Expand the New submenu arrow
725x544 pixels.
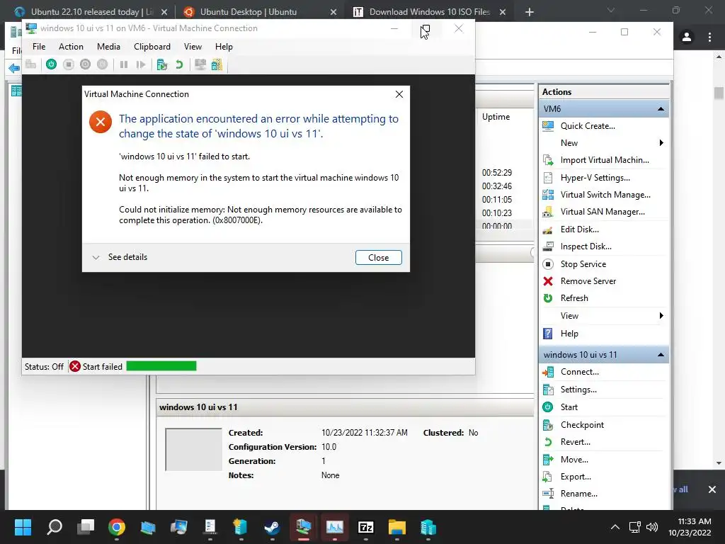click(x=661, y=143)
